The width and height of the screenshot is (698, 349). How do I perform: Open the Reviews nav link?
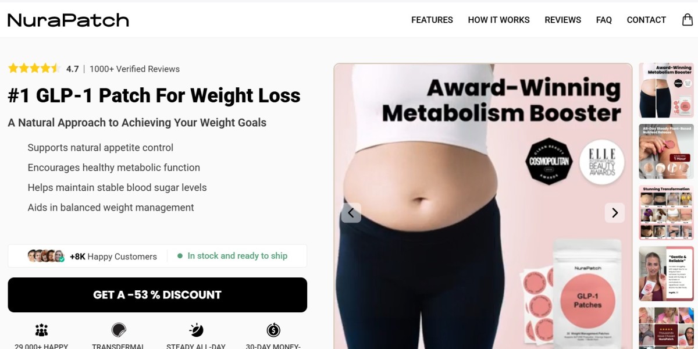(562, 20)
